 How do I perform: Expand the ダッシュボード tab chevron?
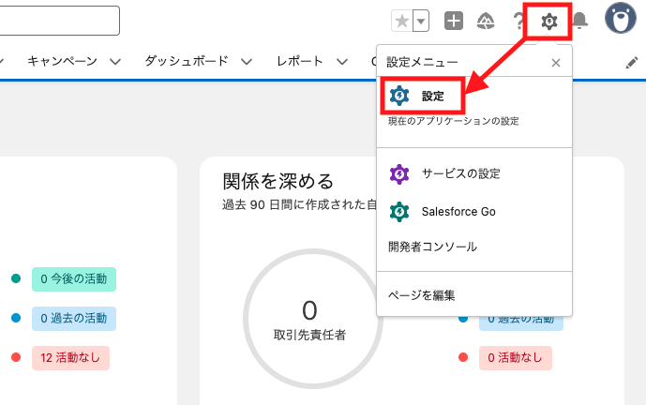[247, 62]
